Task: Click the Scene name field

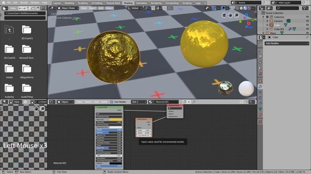Action: click(x=249, y=3)
